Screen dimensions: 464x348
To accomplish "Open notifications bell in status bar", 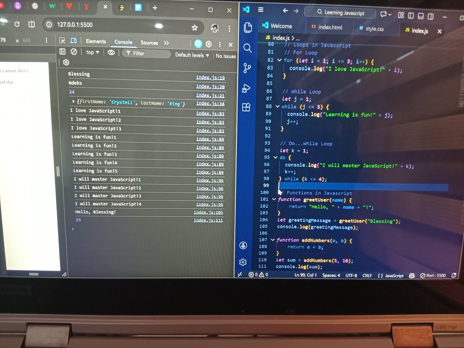I will (x=454, y=276).
